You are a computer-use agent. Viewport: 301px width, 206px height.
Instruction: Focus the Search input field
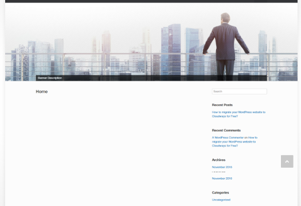coord(240,92)
